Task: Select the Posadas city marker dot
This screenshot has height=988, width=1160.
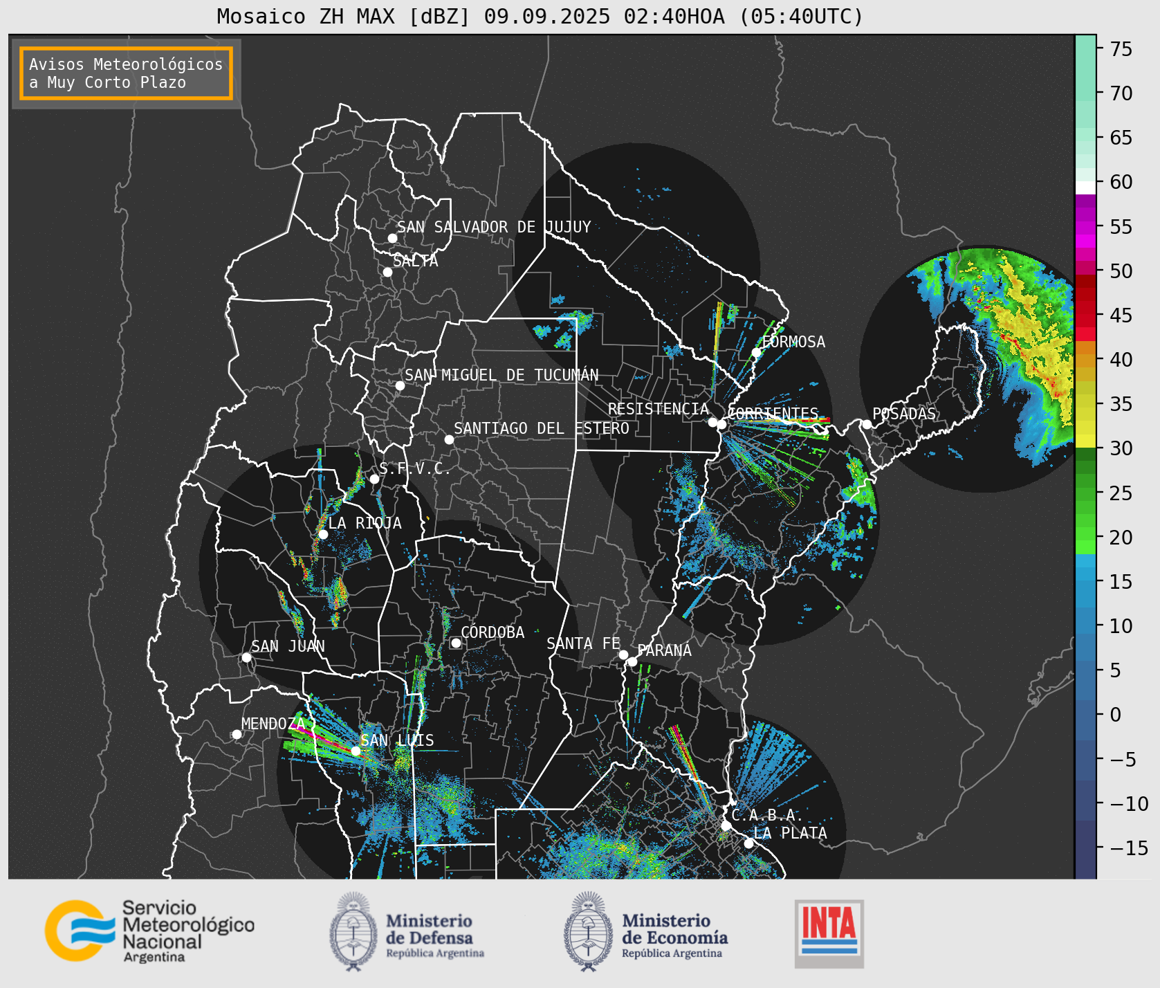Action: pos(867,424)
